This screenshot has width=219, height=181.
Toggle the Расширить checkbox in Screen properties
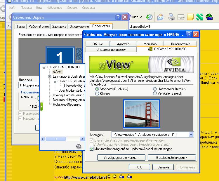(20, 119)
